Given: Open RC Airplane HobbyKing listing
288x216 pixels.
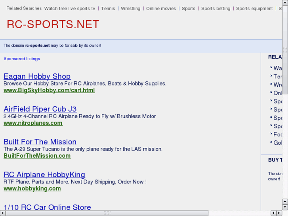Looking at the screenshot, I should click(44, 174).
